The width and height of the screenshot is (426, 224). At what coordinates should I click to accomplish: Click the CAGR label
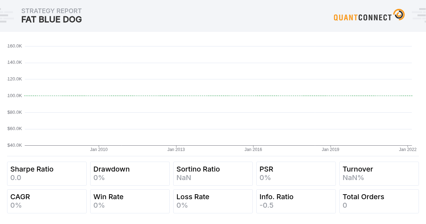(20, 197)
